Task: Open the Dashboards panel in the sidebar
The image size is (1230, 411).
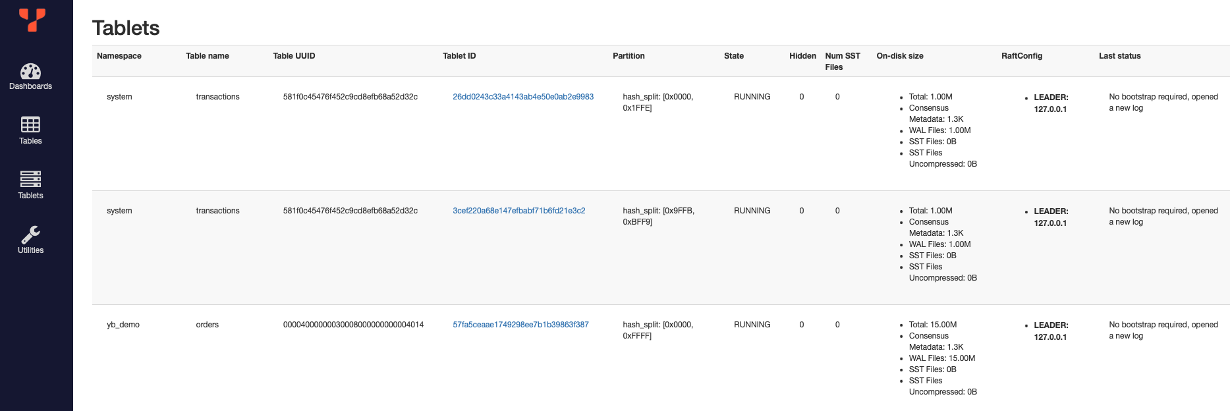Action: click(30, 74)
